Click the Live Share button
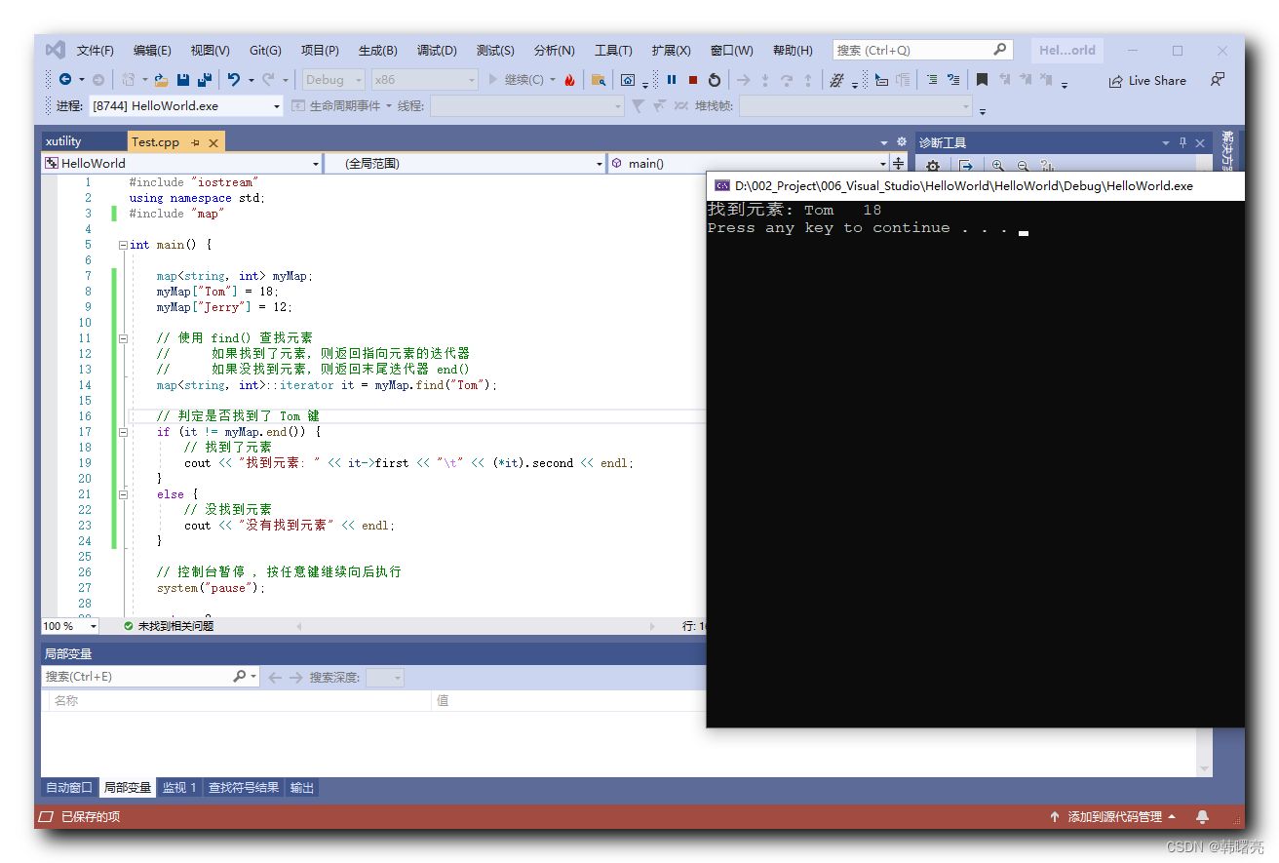The height and width of the screenshot is (863, 1279). click(x=1147, y=81)
